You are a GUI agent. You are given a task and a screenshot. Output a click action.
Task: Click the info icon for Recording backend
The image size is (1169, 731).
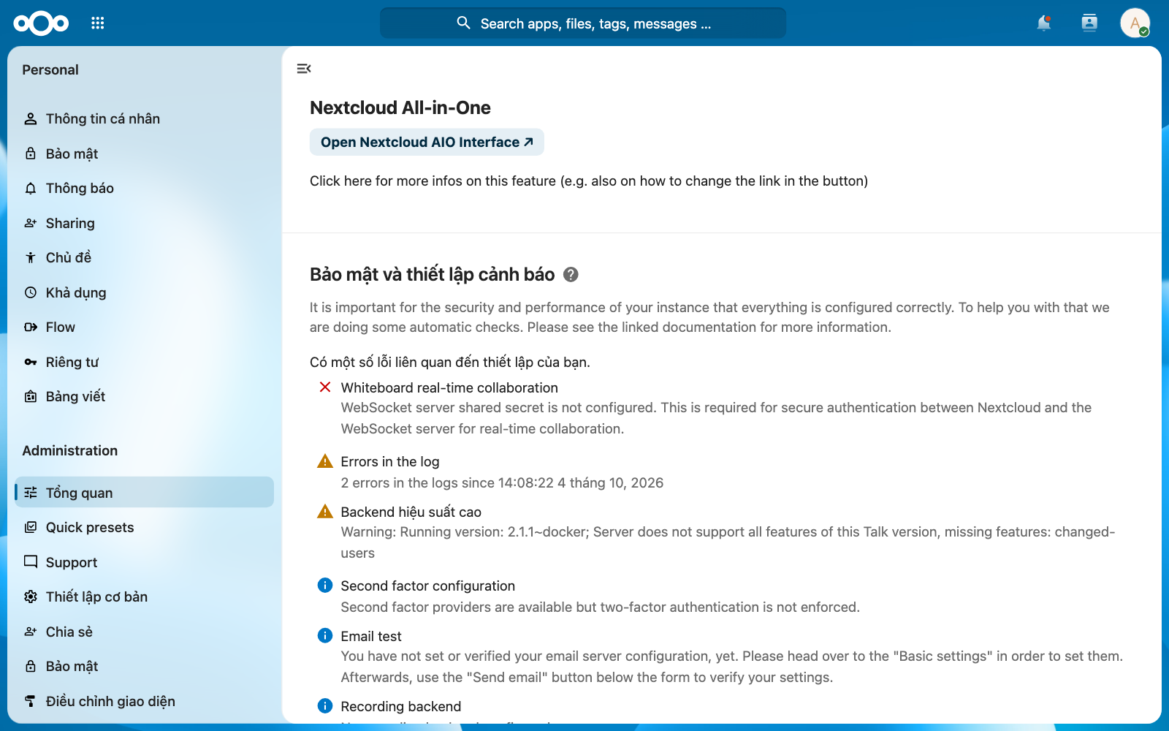point(325,706)
